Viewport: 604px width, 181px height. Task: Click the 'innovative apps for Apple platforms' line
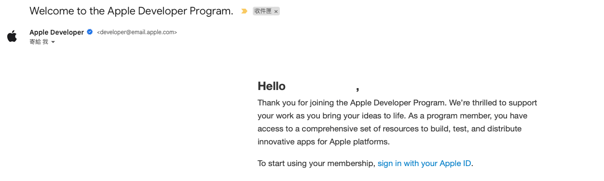[x=323, y=142]
